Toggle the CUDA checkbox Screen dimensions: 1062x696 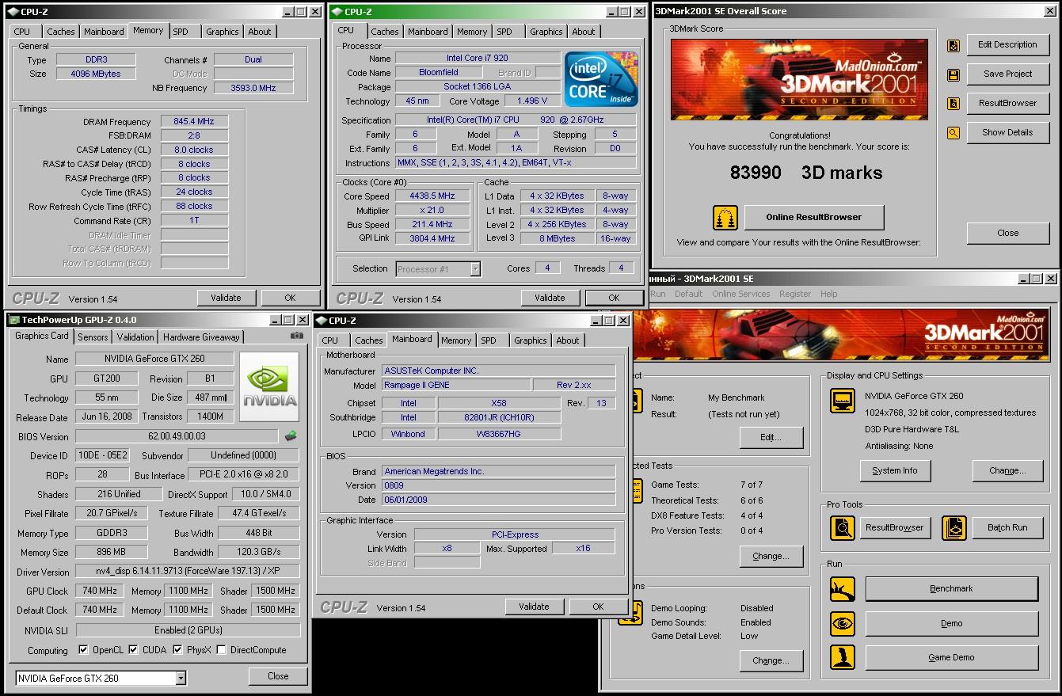[133, 650]
